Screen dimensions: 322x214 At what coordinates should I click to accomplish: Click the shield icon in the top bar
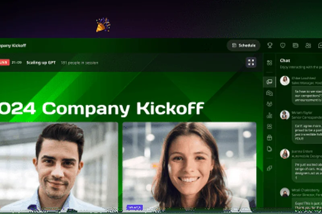[283, 45]
